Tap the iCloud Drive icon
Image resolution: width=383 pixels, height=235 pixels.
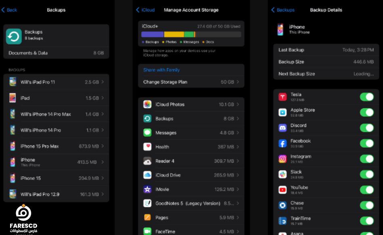147,175
